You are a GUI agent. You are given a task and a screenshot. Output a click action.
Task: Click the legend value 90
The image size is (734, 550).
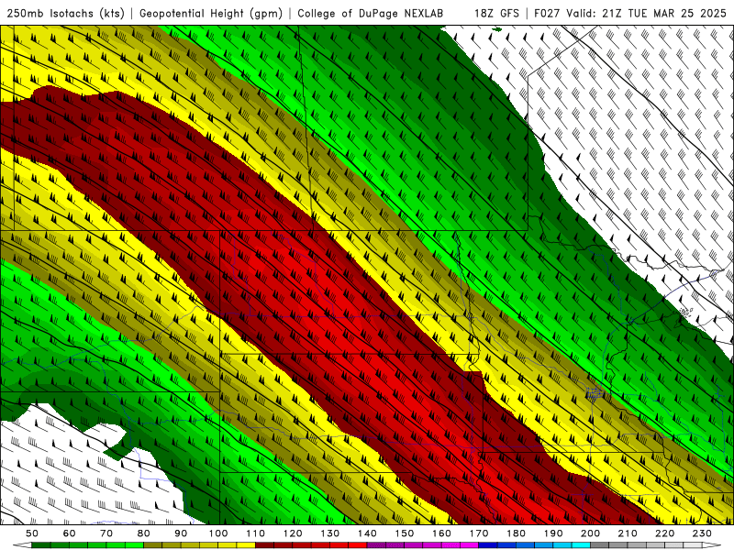[181, 533]
